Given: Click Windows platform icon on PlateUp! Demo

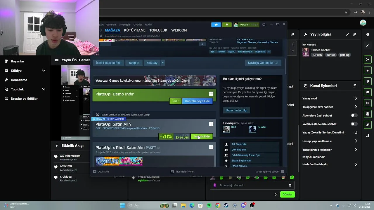Looking at the screenshot, I should [211, 94].
